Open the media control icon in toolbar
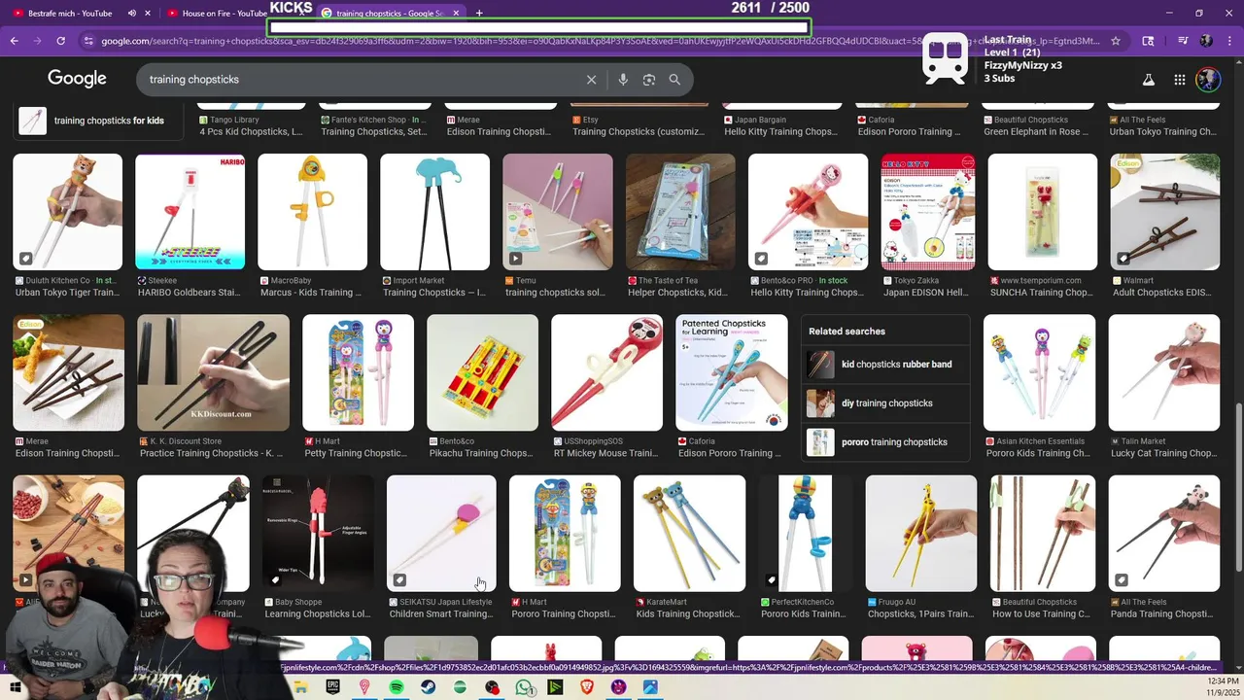 click(1183, 41)
